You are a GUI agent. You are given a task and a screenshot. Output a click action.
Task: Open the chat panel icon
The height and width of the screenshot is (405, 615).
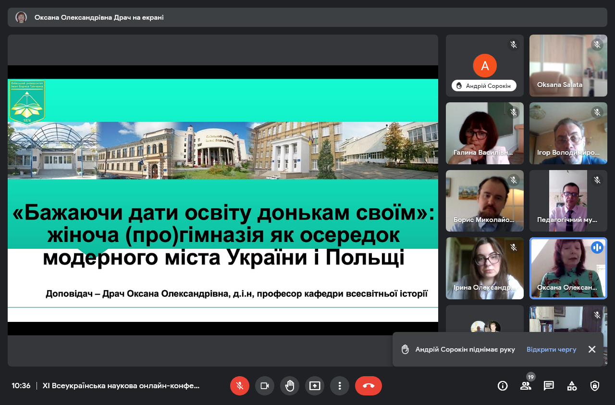pos(549,386)
